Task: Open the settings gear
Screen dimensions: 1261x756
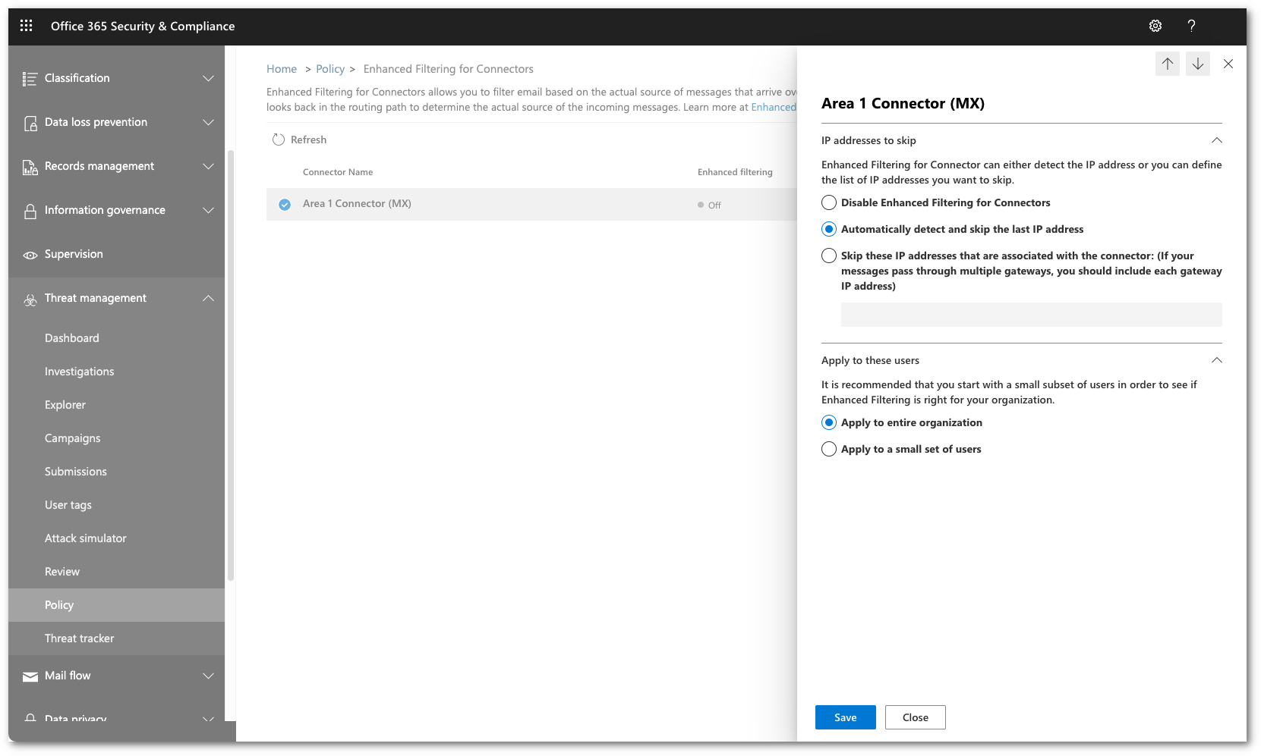Action: (1155, 25)
